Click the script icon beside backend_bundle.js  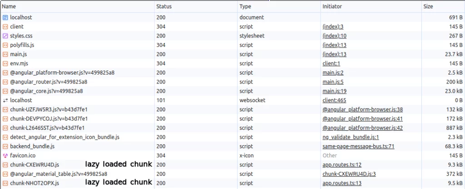coord(5,146)
